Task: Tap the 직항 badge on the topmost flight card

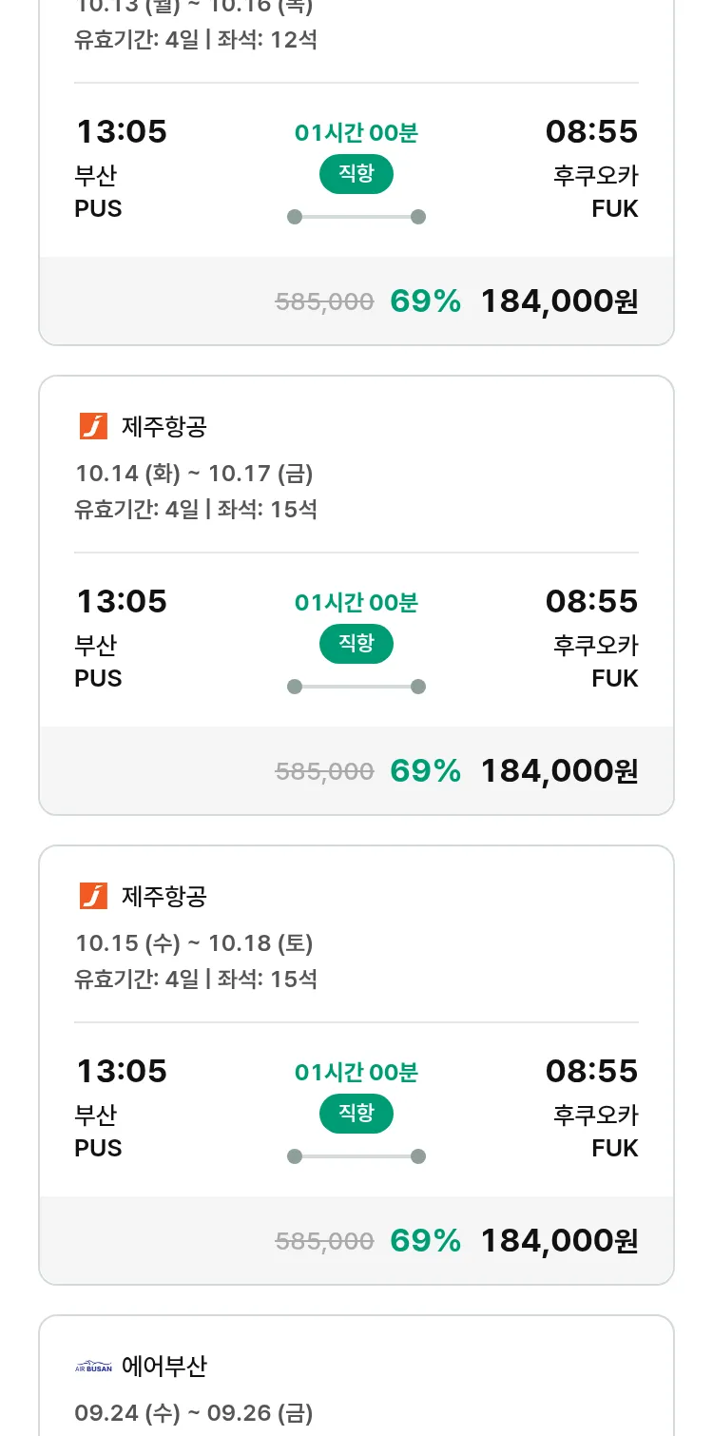Action: 356,174
